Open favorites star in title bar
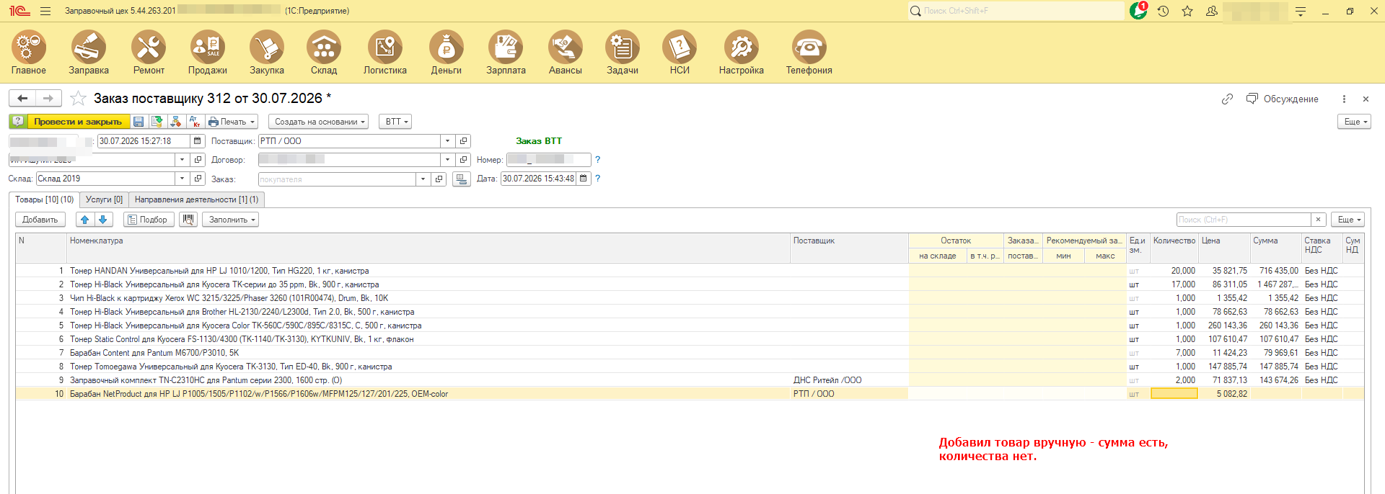Image resolution: width=1385 pixels, height=494 pixels. pyautogui.click(x=1187, y=11)
